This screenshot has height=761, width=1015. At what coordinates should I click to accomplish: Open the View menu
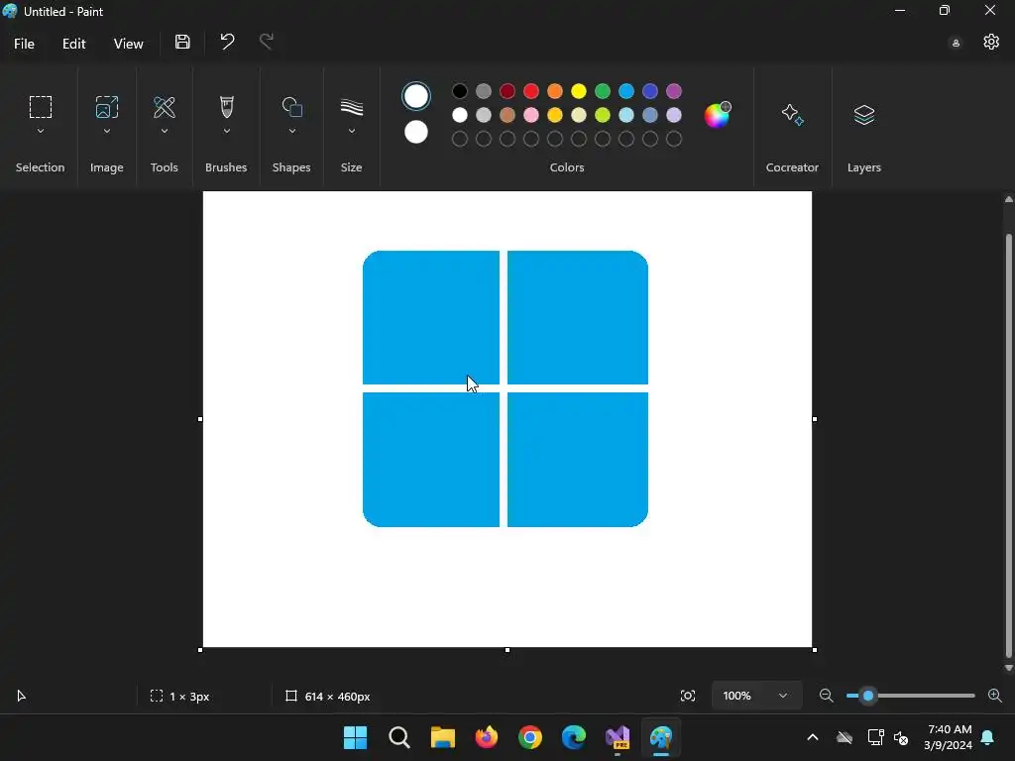[x=128, y=44]
